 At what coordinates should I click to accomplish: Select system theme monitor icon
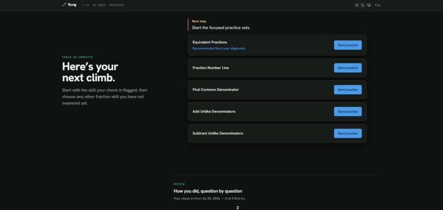point(369,5)
